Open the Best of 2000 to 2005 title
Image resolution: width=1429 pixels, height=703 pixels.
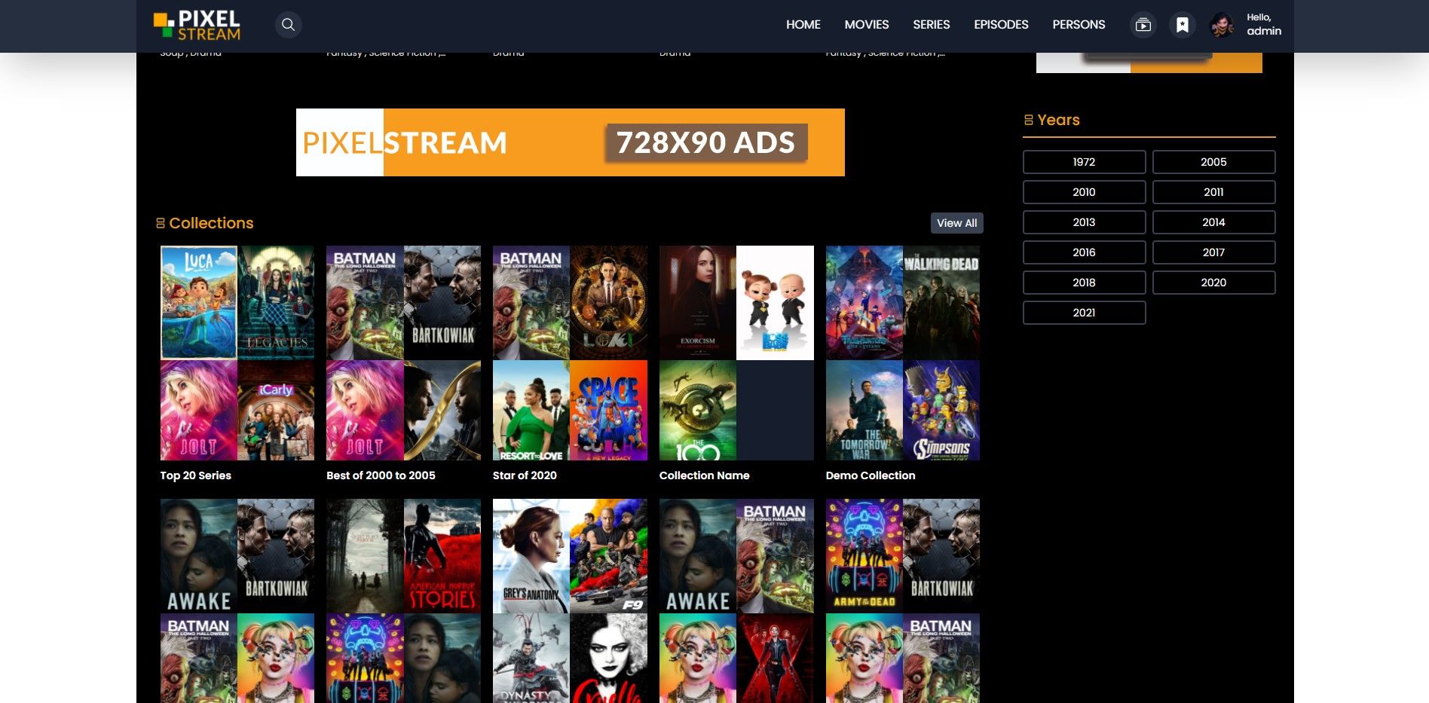click(381, 475)
